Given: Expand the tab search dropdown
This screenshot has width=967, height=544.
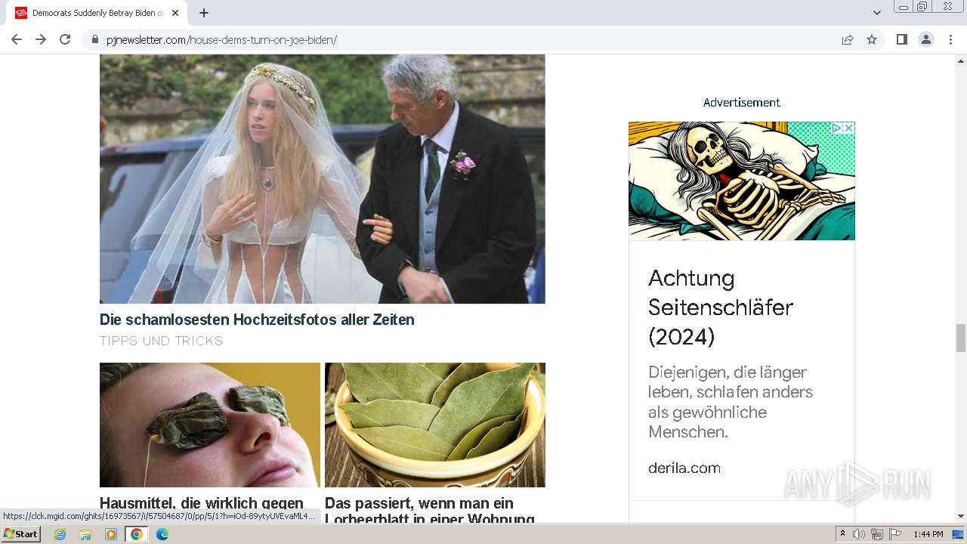Looking at the screenshot, I should click(877, 13).
